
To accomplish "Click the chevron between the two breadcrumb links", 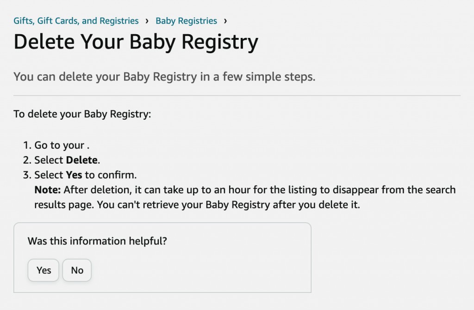I will (x=148, y=20).
